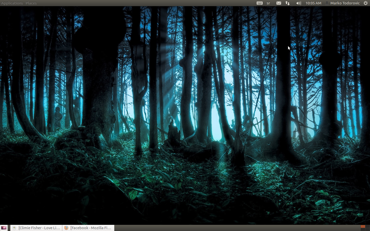
Task: Open the Places menu
Action: pos(31,3)
